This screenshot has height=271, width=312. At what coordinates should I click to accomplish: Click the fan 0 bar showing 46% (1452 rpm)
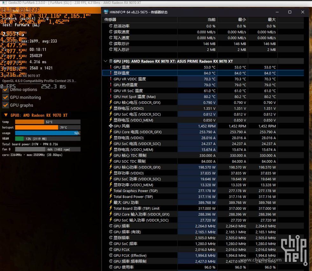click(x=48, y=149)
